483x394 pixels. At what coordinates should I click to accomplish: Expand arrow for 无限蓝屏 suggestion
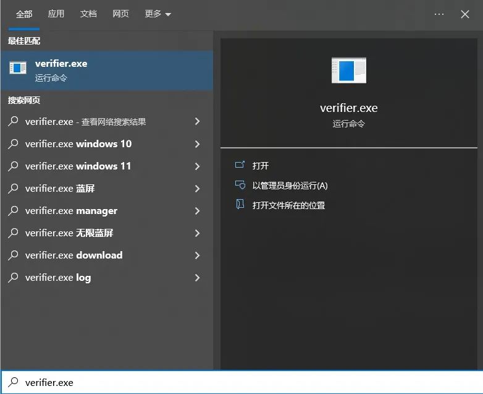tap(198, 233)
